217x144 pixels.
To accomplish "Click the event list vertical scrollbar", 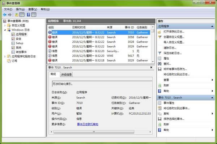I will (153, 44).
